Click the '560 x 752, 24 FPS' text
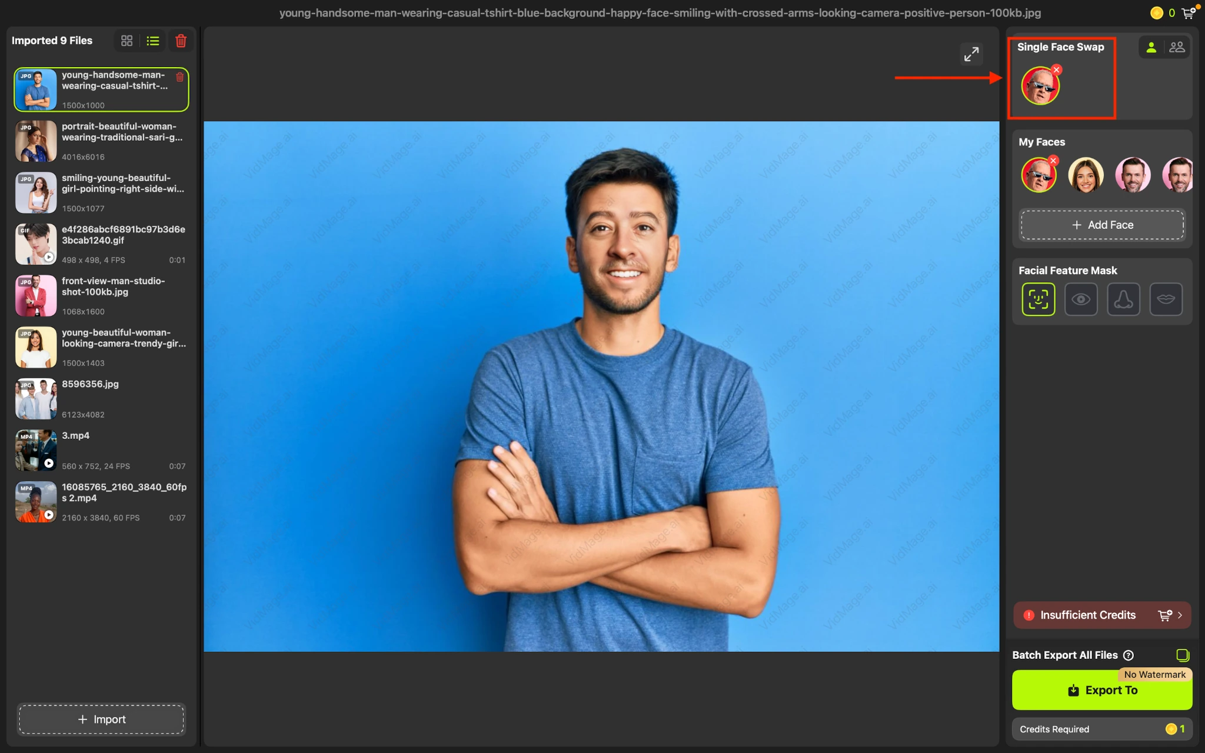This screenshot has height=753, width=1205. pyautogui.click(x=96, y=467)
